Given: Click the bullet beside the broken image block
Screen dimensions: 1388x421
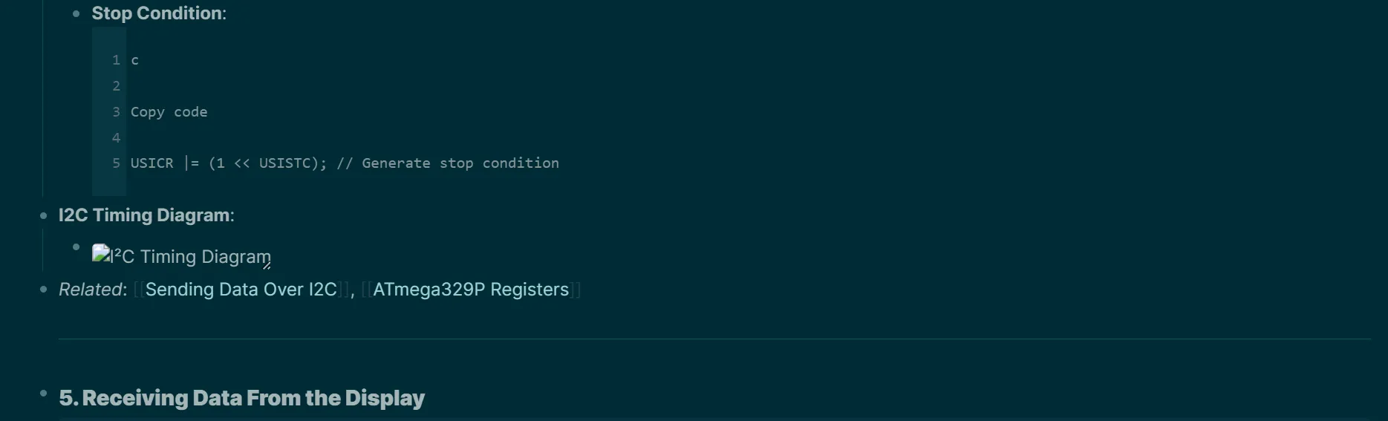Looking at the screenshot, I should coord(76,247).
